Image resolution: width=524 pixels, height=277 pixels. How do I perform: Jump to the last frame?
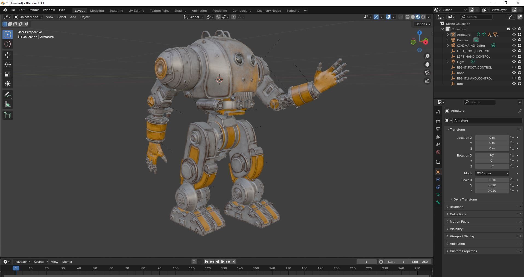coord(234,262)
